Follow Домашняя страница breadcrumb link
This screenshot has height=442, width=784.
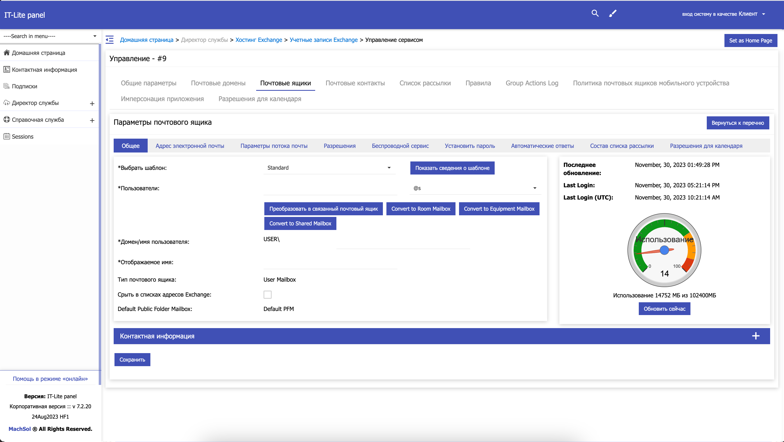click(x=147, y=40)
